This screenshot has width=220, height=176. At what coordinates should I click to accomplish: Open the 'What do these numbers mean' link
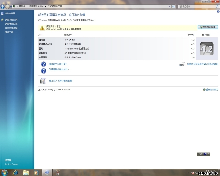pyautogui.click(x=58, y=64)
